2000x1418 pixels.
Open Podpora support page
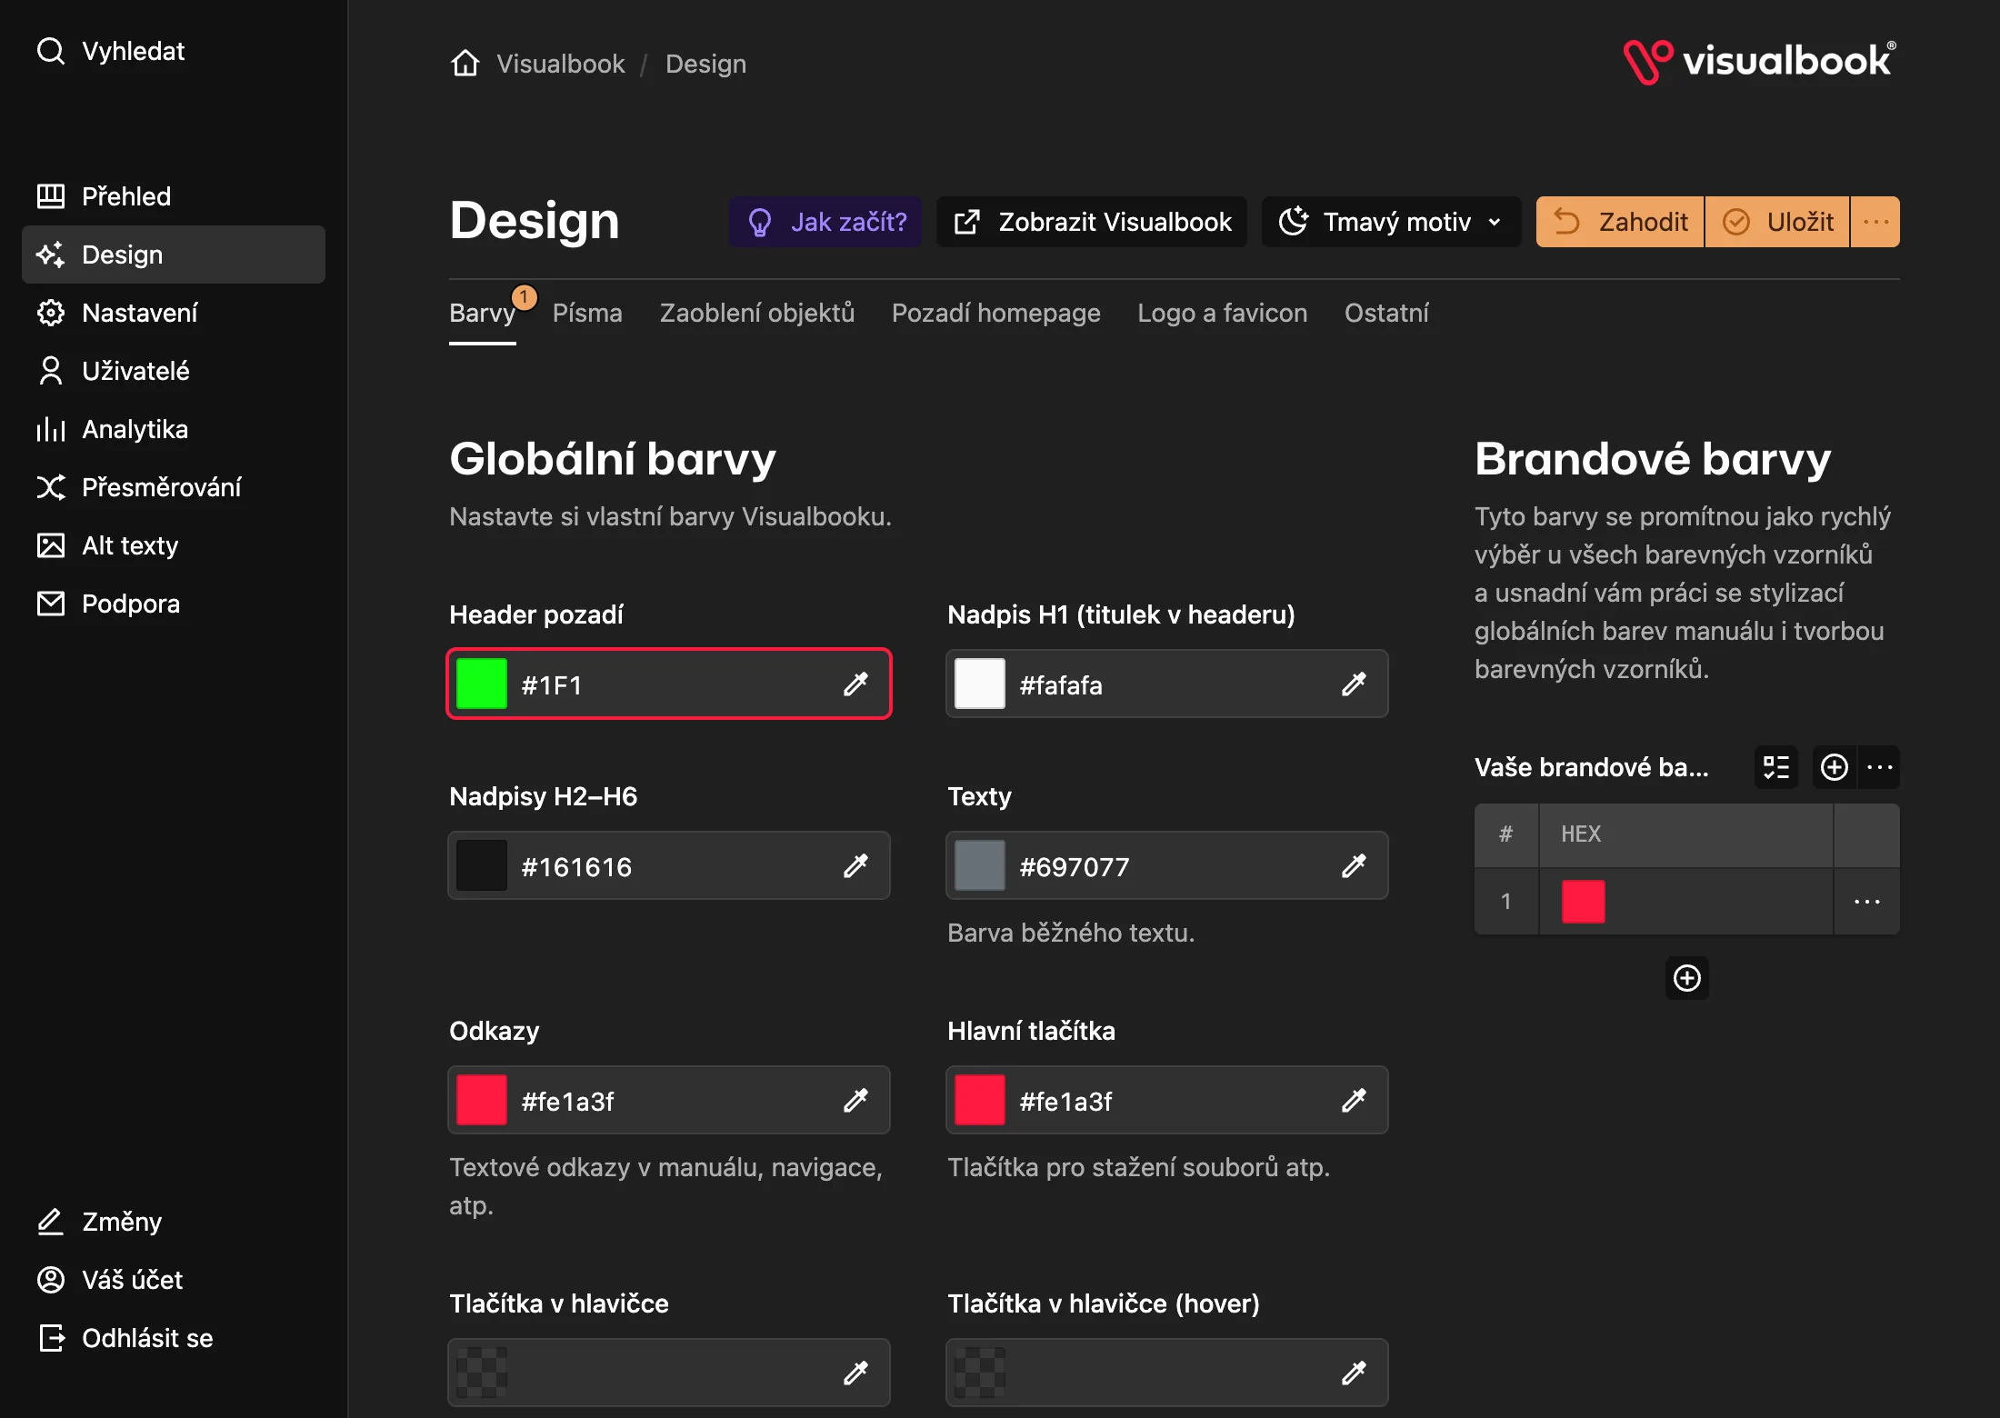(x=173, y=604)
